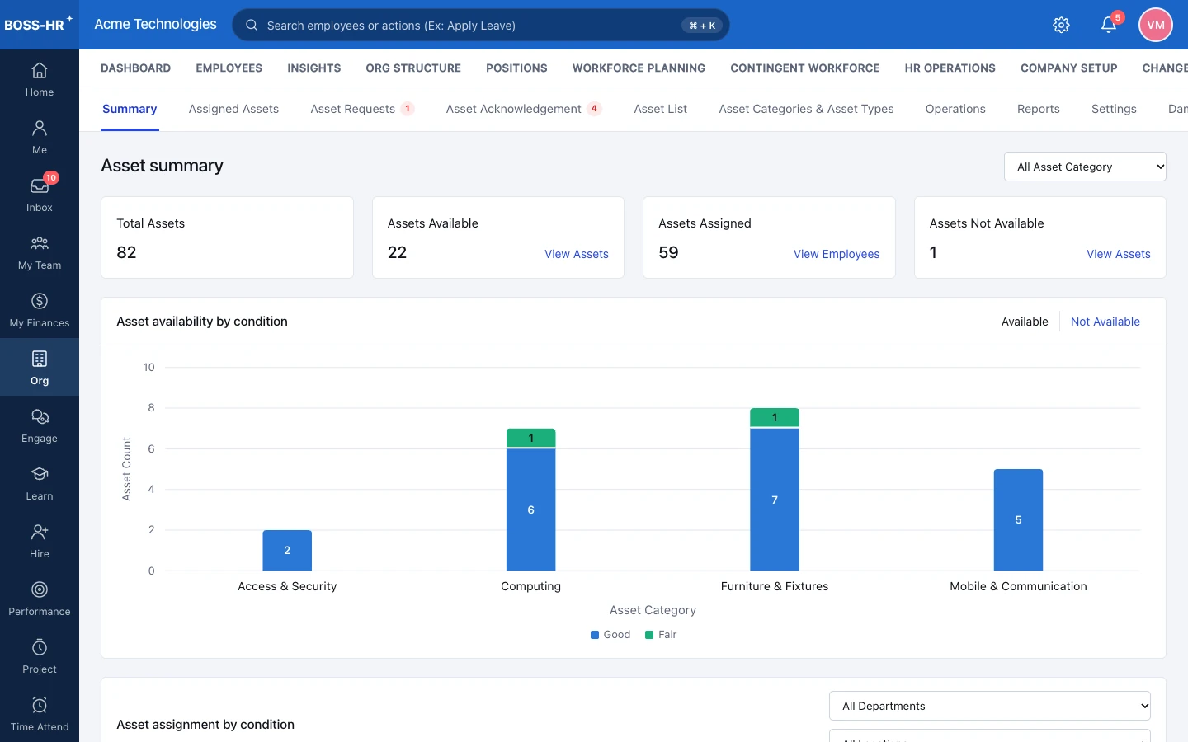1188x742 pixels.
Task: Click the Acme Technologies company name
Action: [x=155, y=24]
